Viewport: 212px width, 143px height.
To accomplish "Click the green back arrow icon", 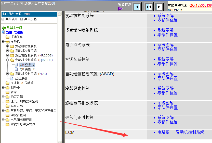I will (x=4, y=28).
